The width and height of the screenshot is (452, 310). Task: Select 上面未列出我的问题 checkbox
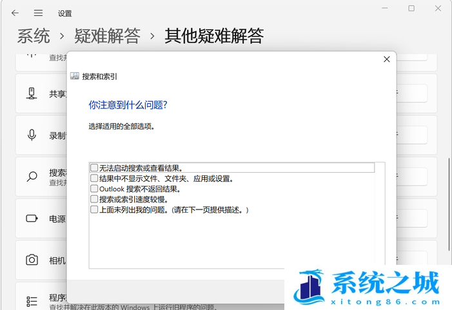pos(94,209)
